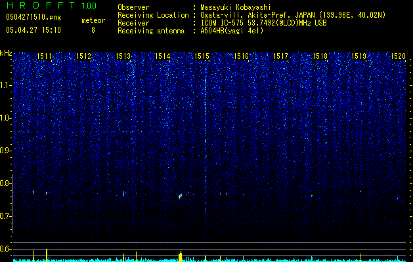Screen dimensions: 413x262
Task: Click the Receiving antenna label
Action: [151, 31]
